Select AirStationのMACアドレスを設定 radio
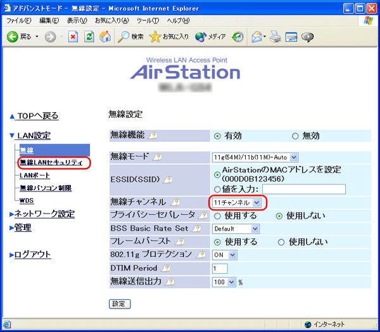380x332 pixels. (x=217, y=175)
